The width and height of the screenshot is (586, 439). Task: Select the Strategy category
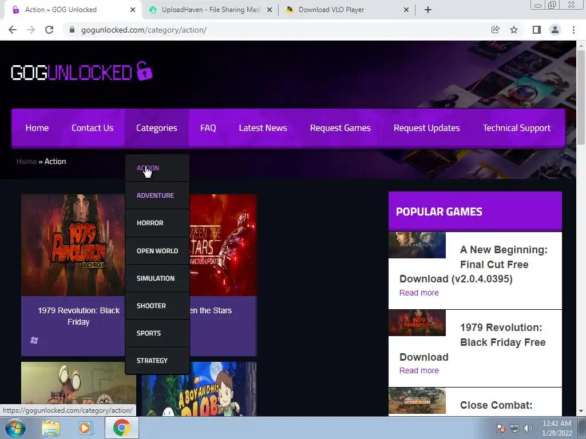coord(157,361)
